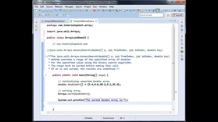This screenshot has height=122, width=218.
Task: Click the Resume debug icon
Action: [86, 11]
